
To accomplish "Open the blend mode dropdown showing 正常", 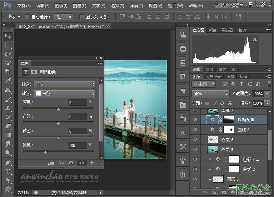I will pos(210,93).
